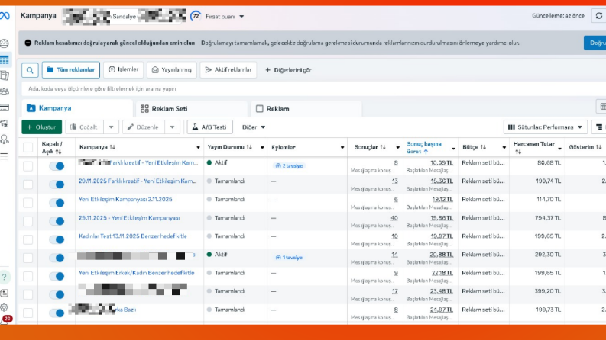Sort by Bütçe column arrows
This screenshot has height=340, width=606.
(483, 147)
